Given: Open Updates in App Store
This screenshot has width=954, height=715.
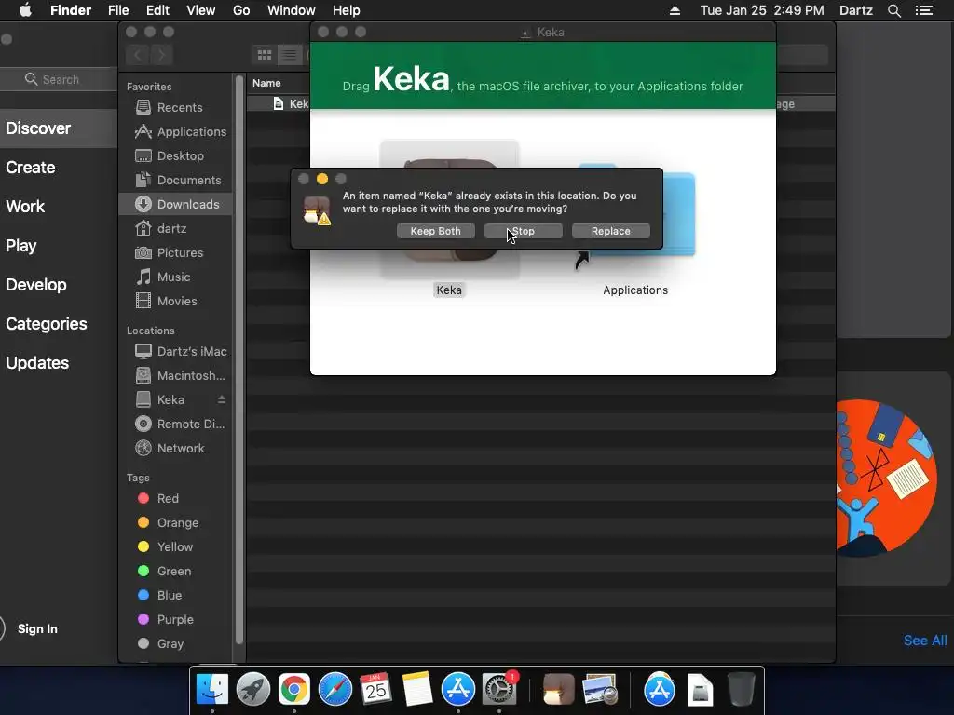Looking at the screenshot, I should [37, 363].
